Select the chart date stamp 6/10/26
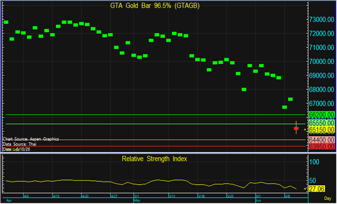This screenshot has width=337, height=204. tap(23, 149)
